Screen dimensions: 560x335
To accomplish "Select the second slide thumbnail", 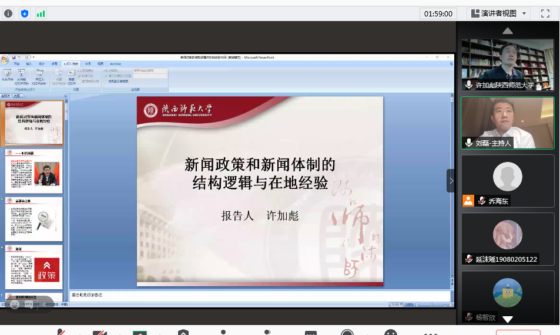I will coord(34,171).
